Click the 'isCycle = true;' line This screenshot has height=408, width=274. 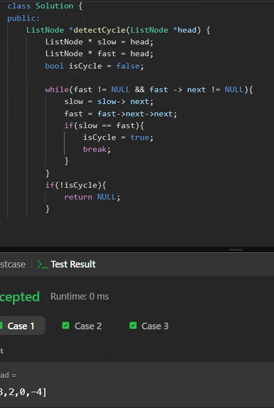(118, 137)
